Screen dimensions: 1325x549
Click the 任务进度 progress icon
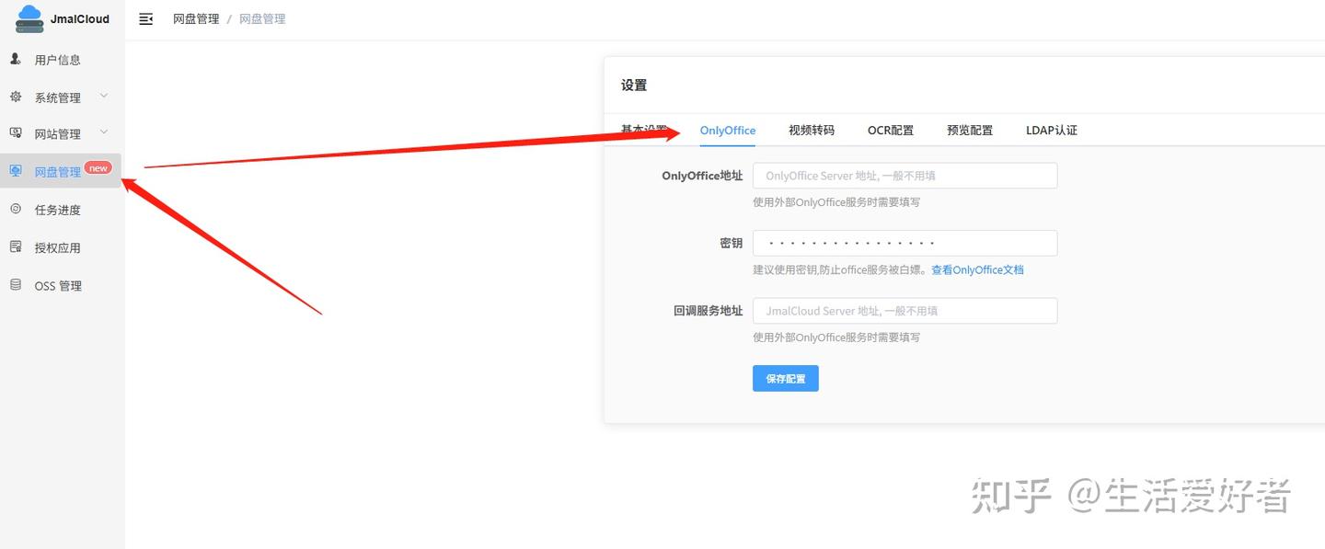(15, 209)
